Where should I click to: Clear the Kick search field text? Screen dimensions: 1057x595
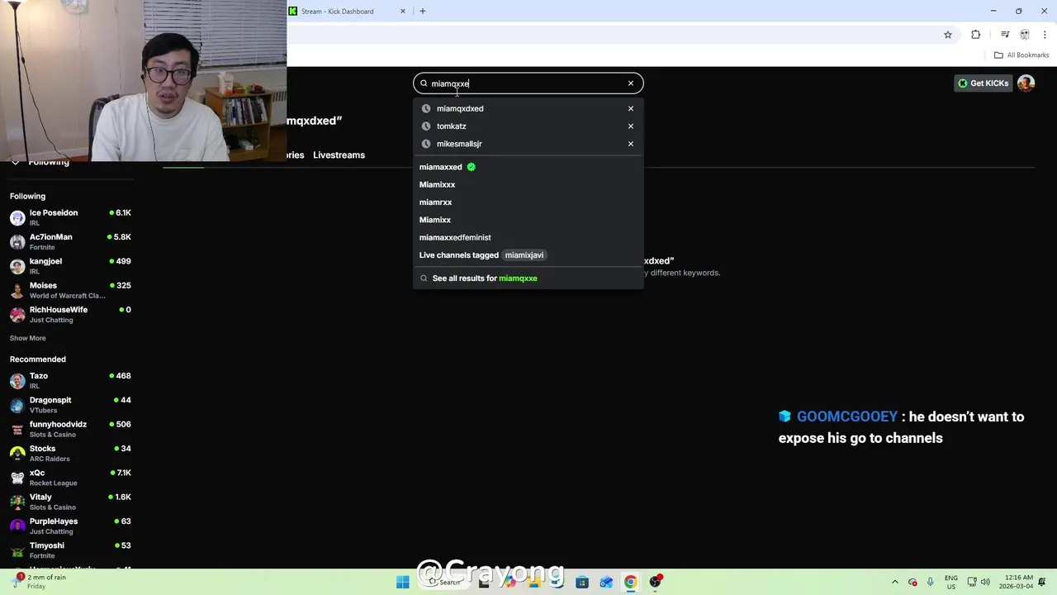631,83
